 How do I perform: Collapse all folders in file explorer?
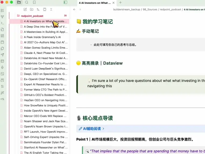pos(51,9)
